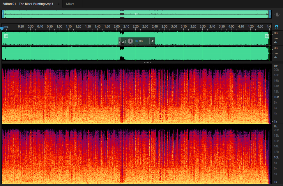Click 1k on the right channel frequency scale

pos(275,182)
